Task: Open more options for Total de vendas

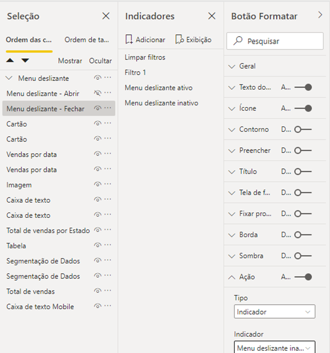Action: coord(108,291)
